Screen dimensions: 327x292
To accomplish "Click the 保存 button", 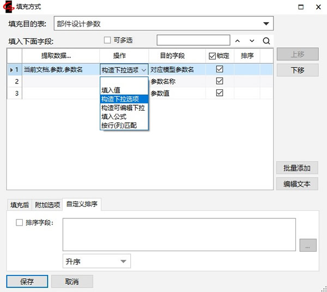I will (27, 282).
